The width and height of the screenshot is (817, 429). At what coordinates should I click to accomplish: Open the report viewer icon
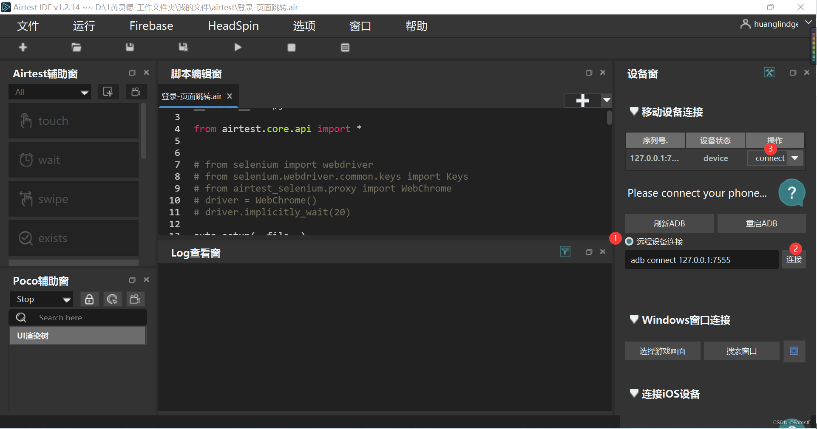pos(345,48)
